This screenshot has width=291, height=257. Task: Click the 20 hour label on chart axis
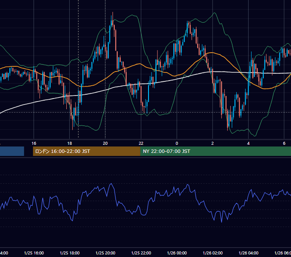105,143
